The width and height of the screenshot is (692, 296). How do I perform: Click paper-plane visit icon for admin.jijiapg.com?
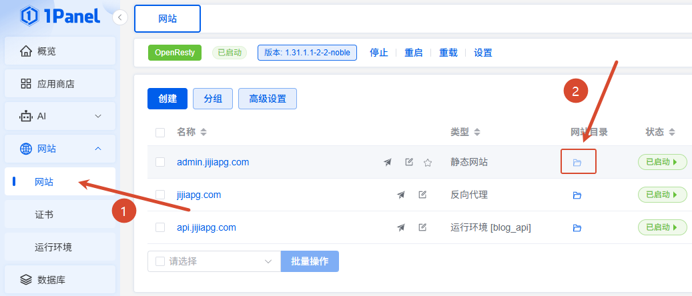click(388, 163)
